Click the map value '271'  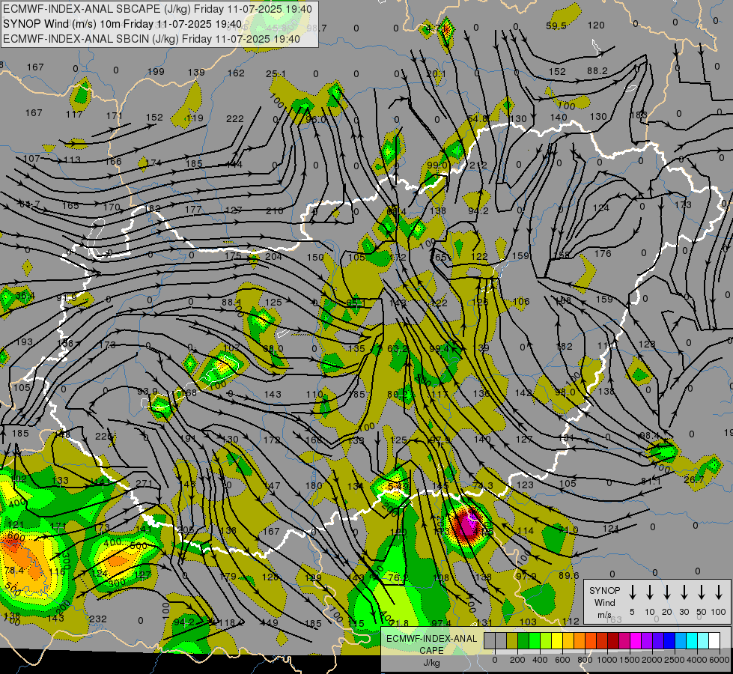(144, 483)
